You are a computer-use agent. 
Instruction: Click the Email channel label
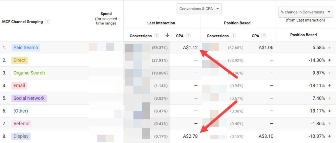point(19,86)
